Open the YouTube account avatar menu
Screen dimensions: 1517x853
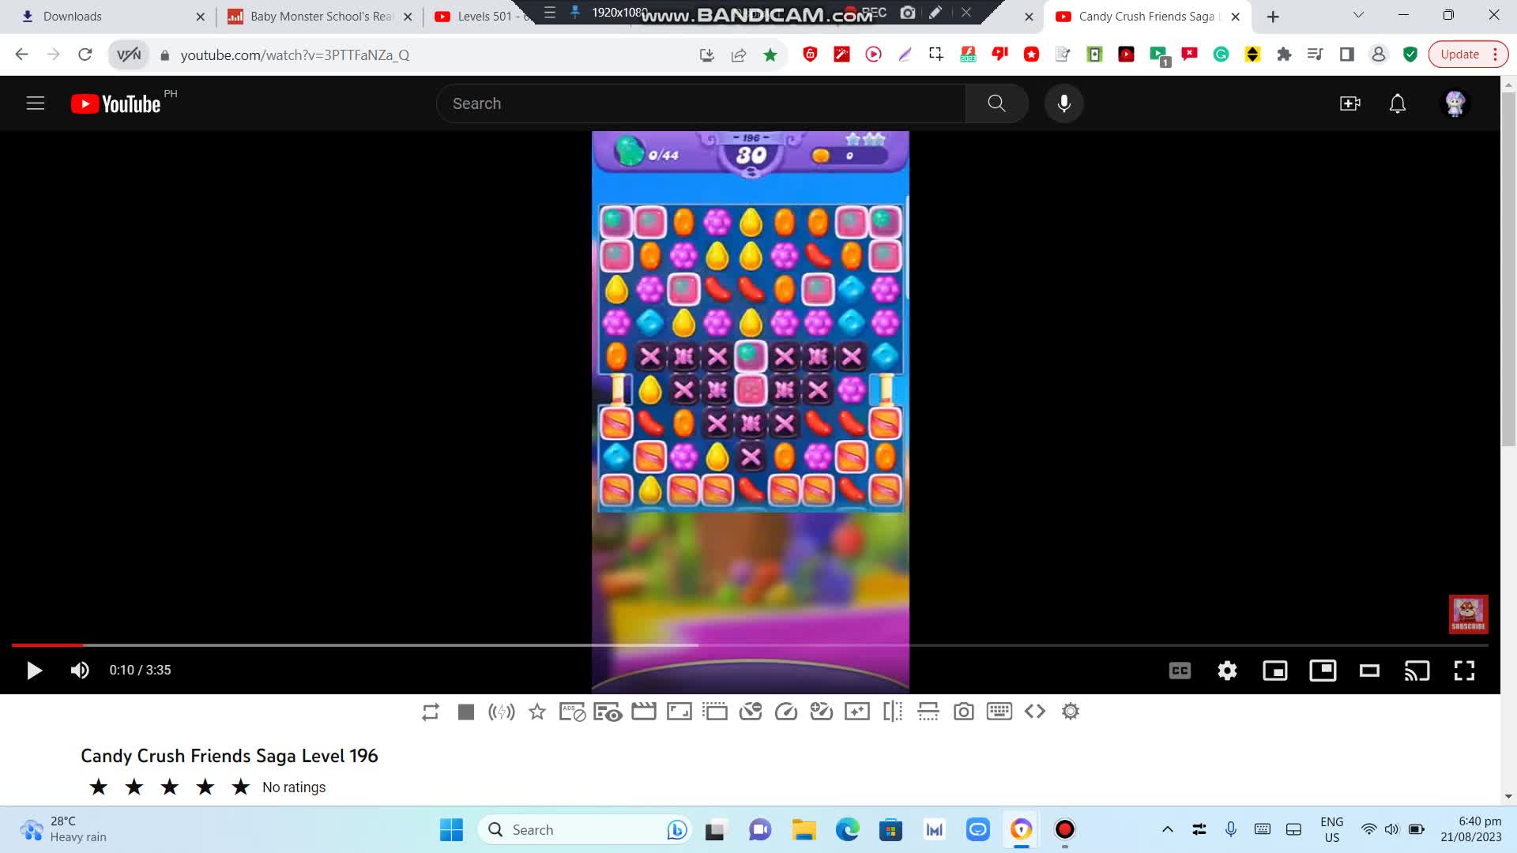(x=1455, y=103)
